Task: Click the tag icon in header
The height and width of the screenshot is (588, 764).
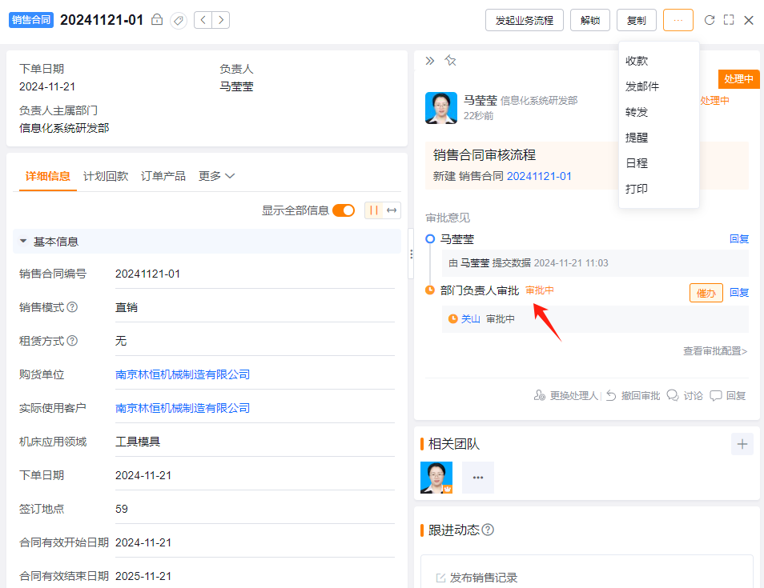Action: (x=179, y=21)
